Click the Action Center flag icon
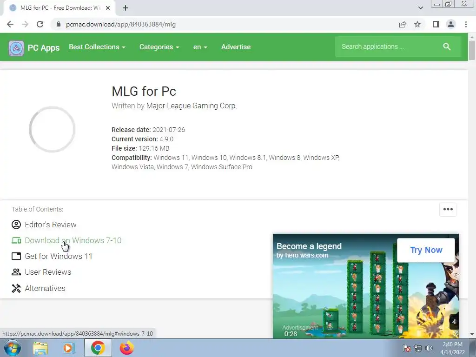Viewport: 476px width, 357px height. [x=406, y=348]
